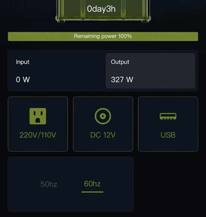
Task: Click the 0day3h remaining time text
Action: pyautogui.click(x=101, y=9)
